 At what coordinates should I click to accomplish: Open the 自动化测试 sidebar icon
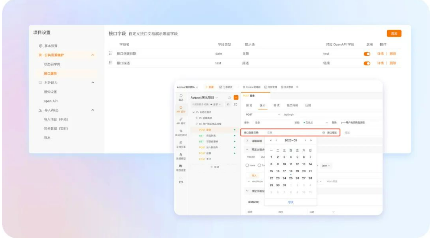[x=181, y=131]
